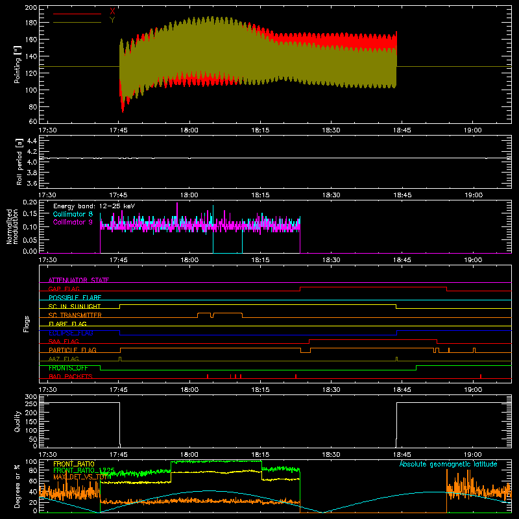The width and height of the screenshot is (519, 519).
Task: Click the BAD_PACKETS label
Action: 71,376
